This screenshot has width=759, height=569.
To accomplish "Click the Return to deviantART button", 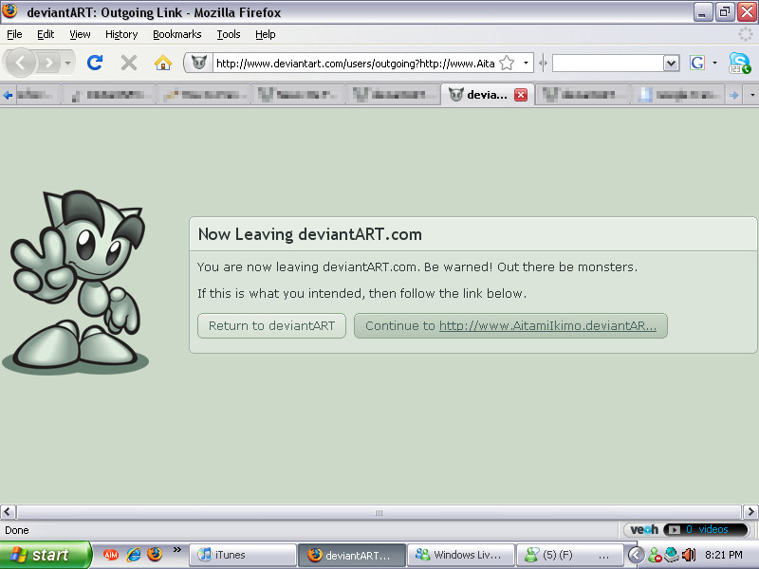I will click(x=271, y=325).
